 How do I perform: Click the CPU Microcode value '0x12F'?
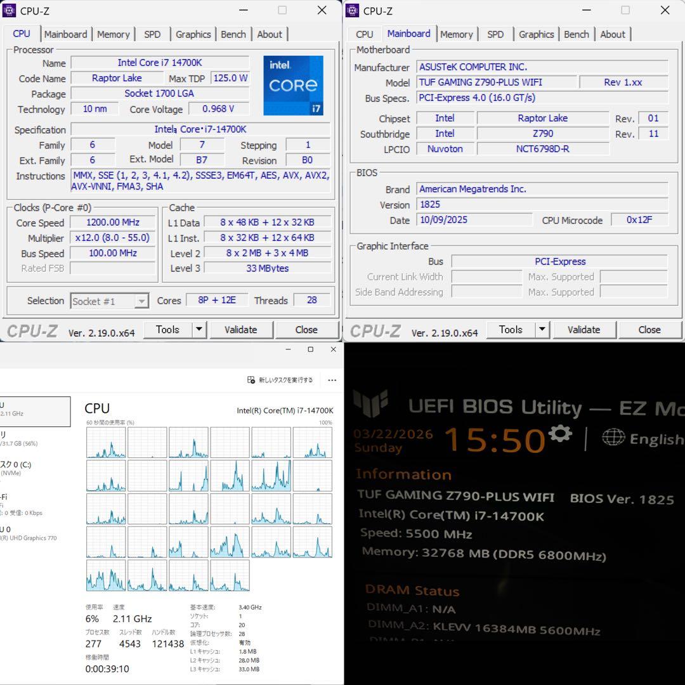click(639, 219)
